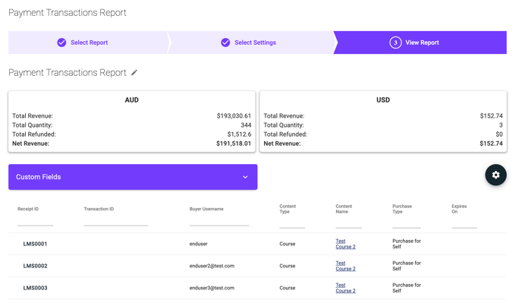This screenshot has width=522, height=303.
Task: Click the checkmark icon on Select Report
Action: click(x=61, y=43)
